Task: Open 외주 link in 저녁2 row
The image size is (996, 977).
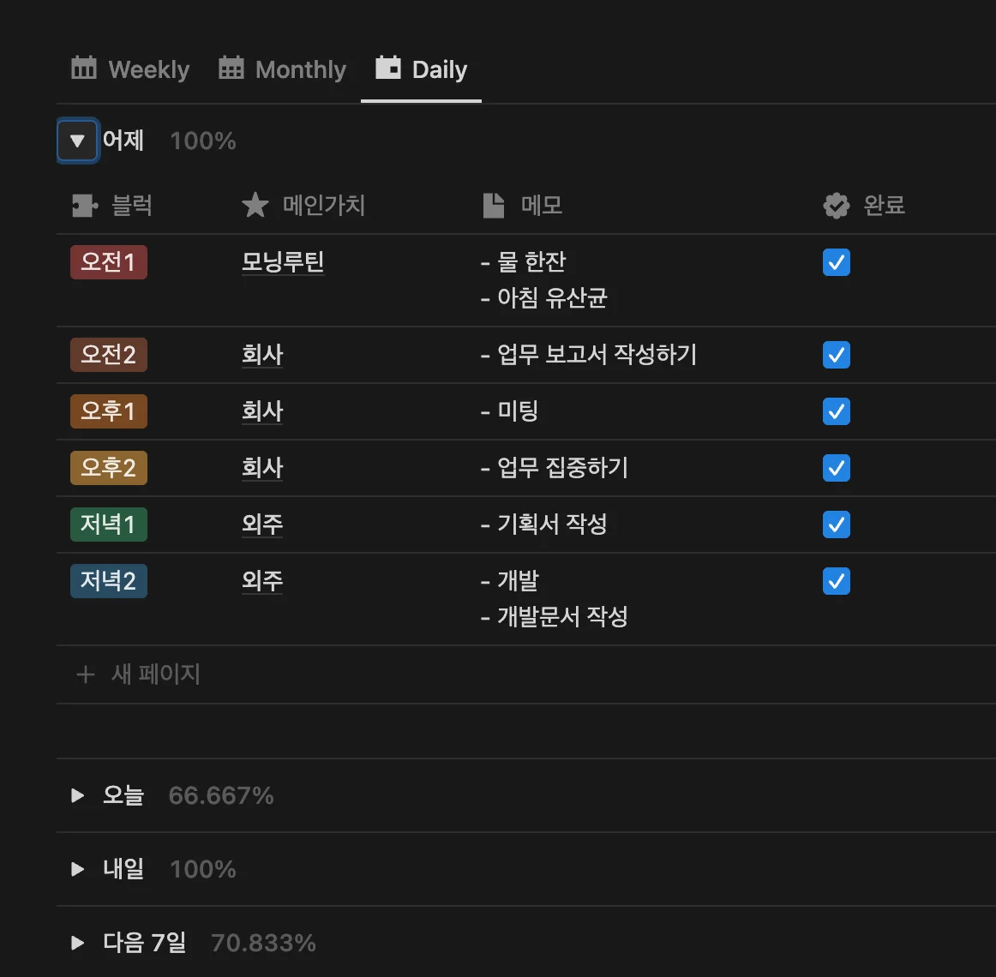Action: point(262,580)
